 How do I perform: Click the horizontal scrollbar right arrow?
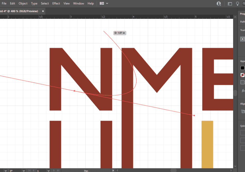tap(231, 170)
